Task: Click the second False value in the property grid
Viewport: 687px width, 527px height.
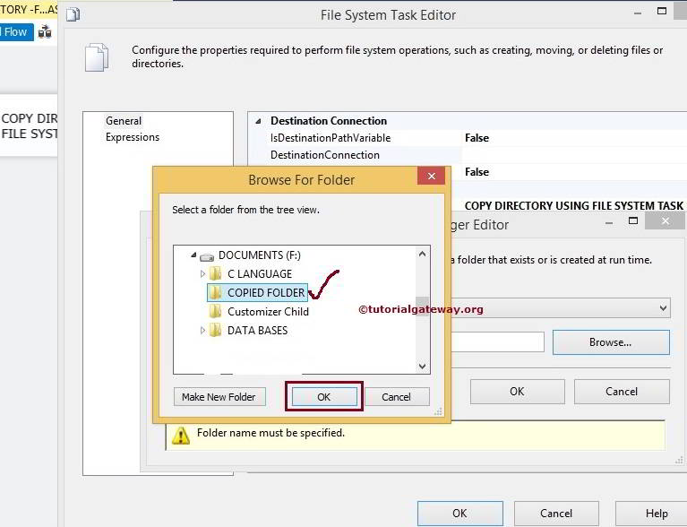Action: pyautogui.click(x=477, y=172)
